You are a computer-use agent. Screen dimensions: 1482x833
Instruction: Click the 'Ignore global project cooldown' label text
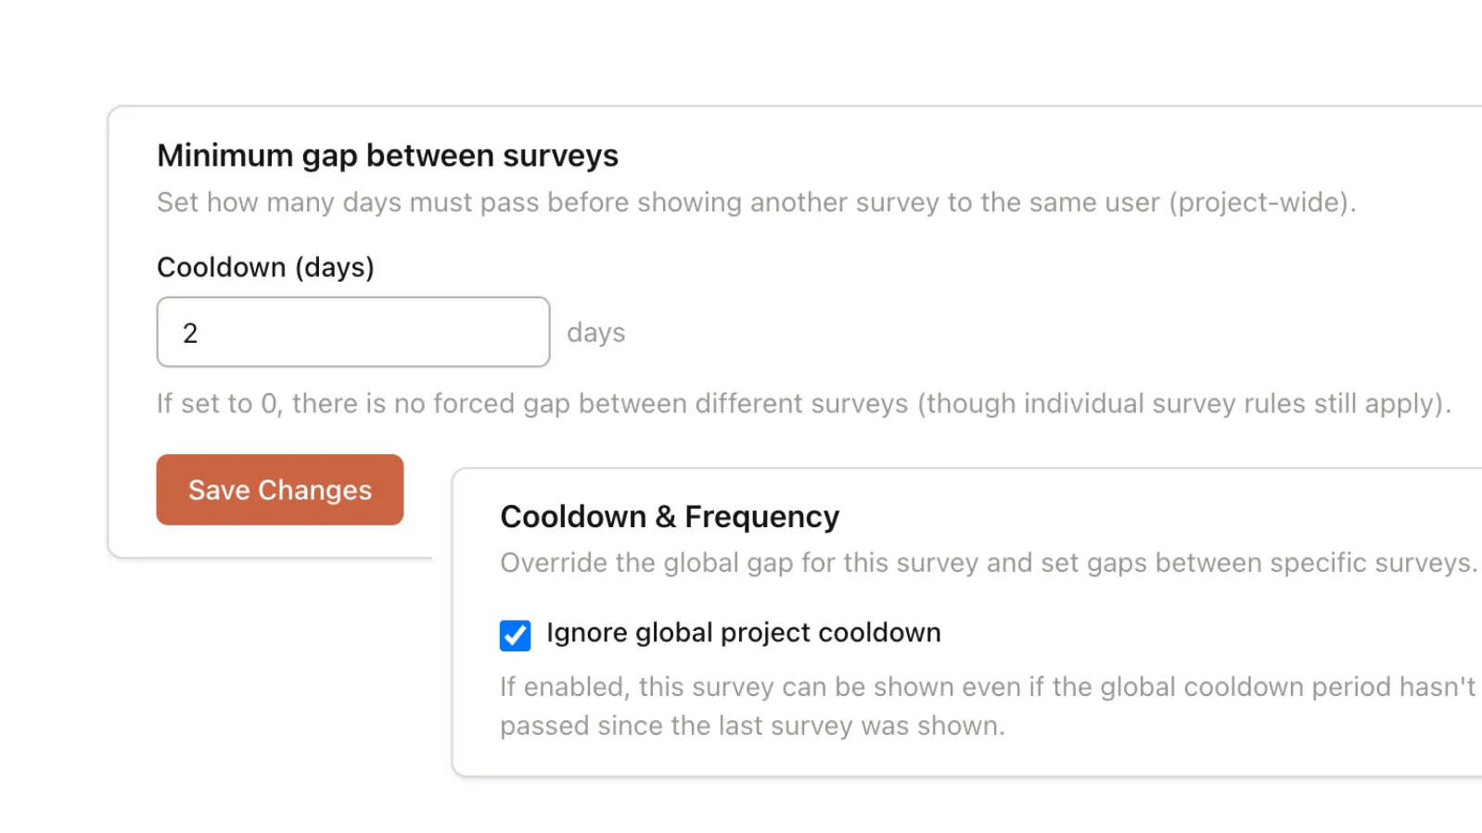pos(743,633)
